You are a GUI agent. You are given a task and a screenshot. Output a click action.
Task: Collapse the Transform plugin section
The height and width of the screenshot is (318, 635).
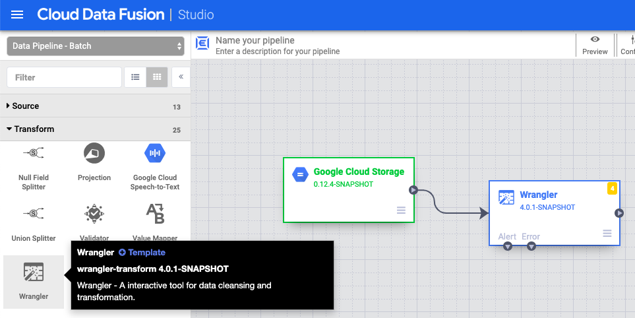coord(30,129)
